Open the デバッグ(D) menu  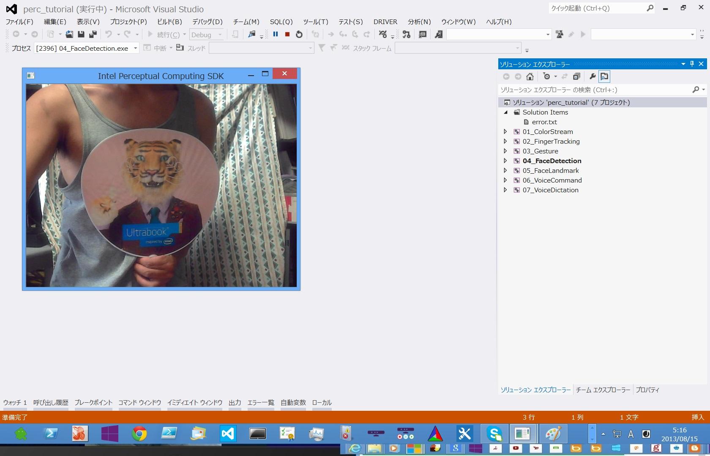point(207,22)
